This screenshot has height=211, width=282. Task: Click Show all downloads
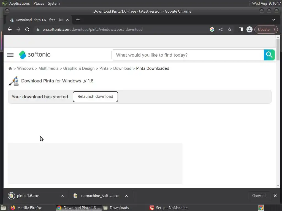pyautogui.click(x=259, y=196)
